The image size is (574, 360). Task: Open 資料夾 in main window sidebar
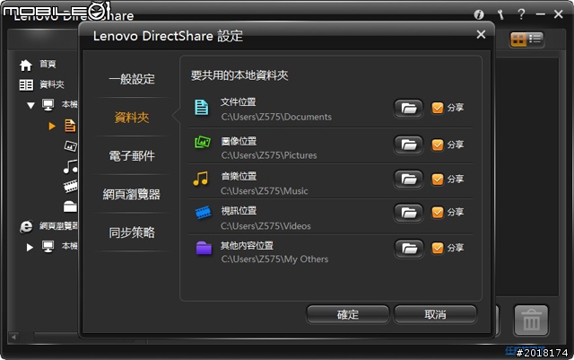[x=41, y=84]
